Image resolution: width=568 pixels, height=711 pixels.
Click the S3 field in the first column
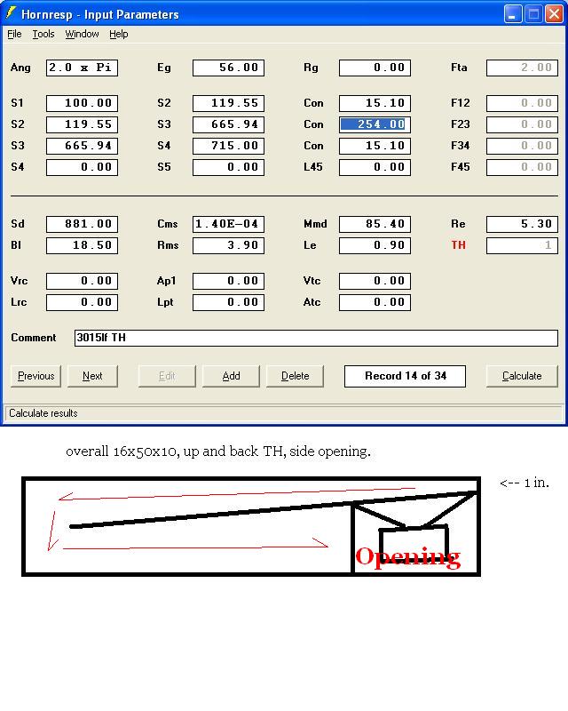82,146
